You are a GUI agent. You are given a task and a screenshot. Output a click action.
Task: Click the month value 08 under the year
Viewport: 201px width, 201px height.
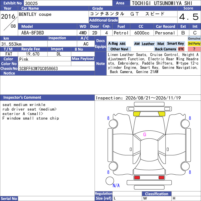tap(13, 26)
